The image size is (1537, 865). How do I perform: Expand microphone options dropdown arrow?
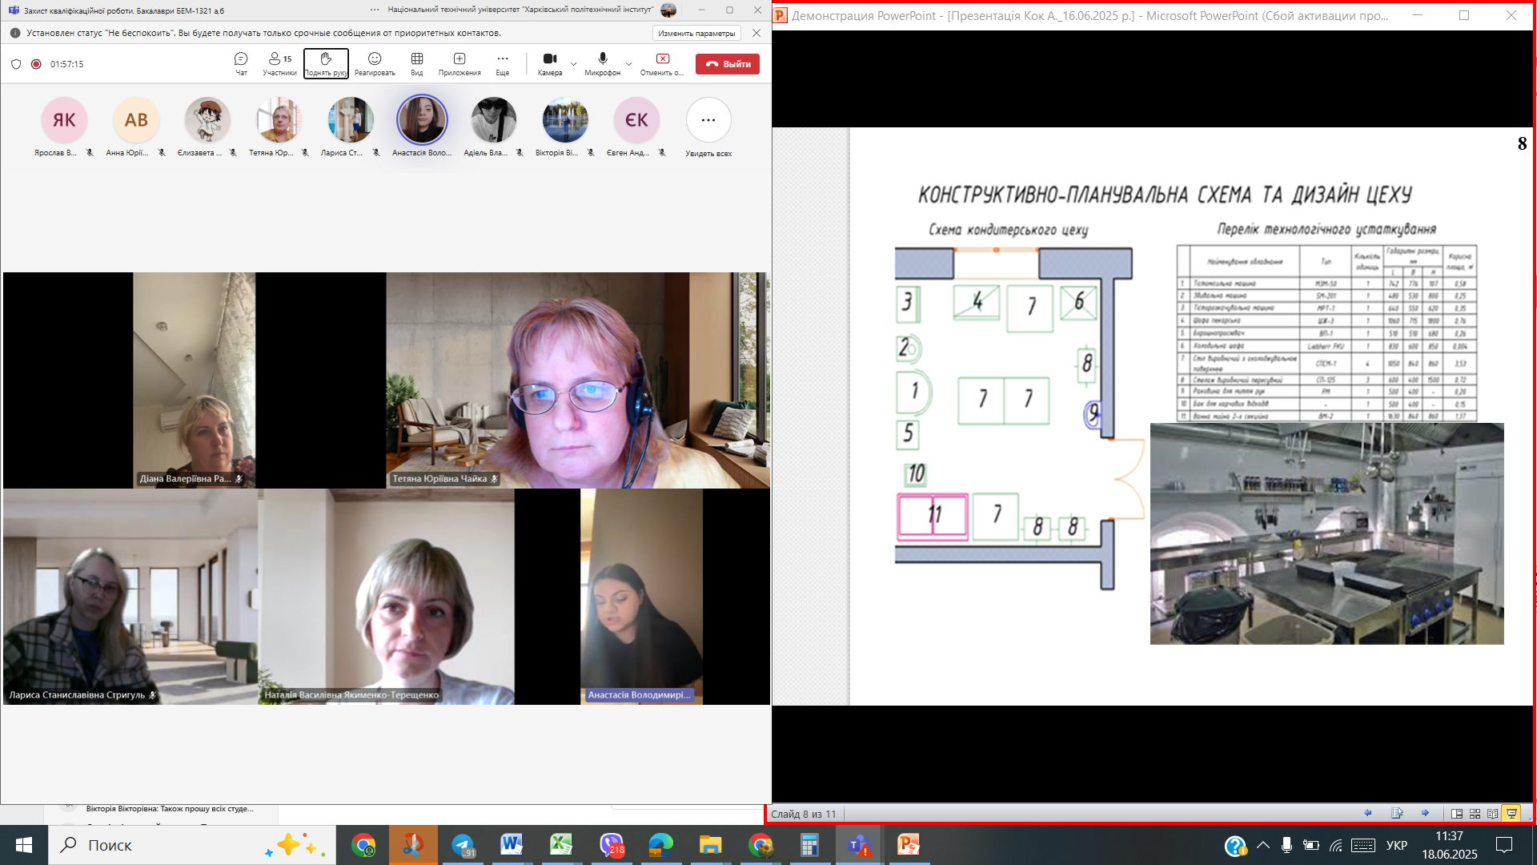coord(628,63)
